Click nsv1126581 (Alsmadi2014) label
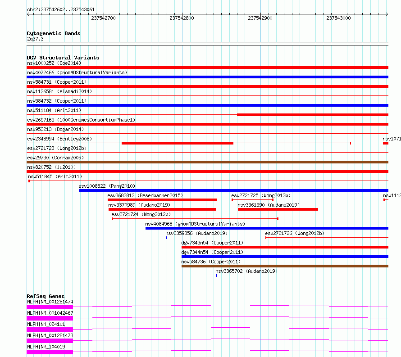 (x=59, y=91)
